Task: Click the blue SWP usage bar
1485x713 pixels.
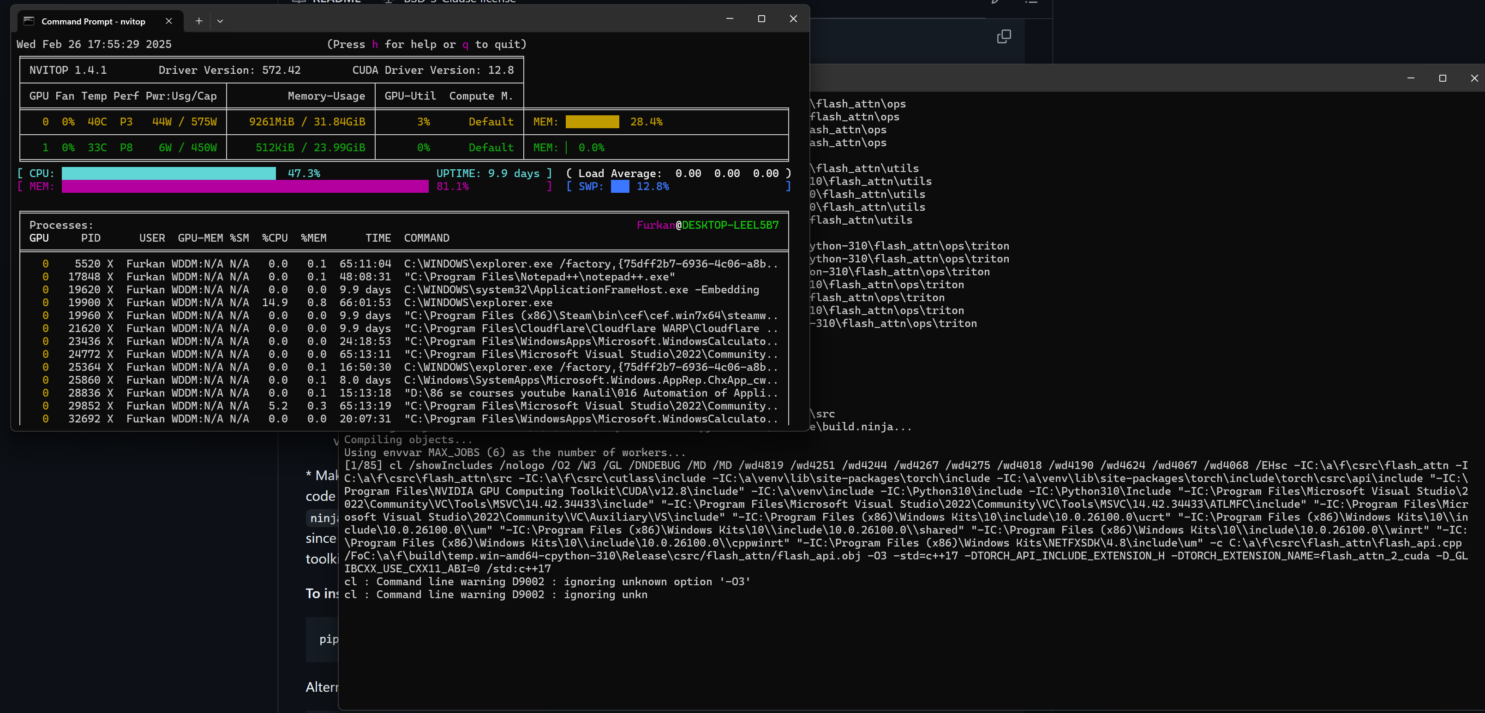Action: pos(620,187)
